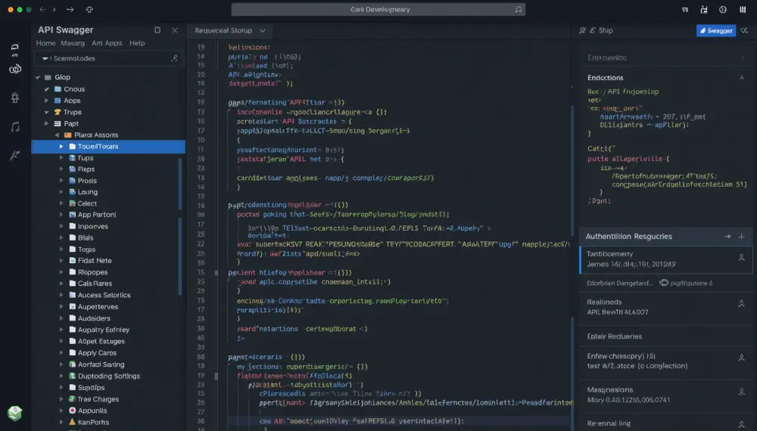Close the API Swagger panel
Screen dimensions: 757x431
click(x=175, y=30)
